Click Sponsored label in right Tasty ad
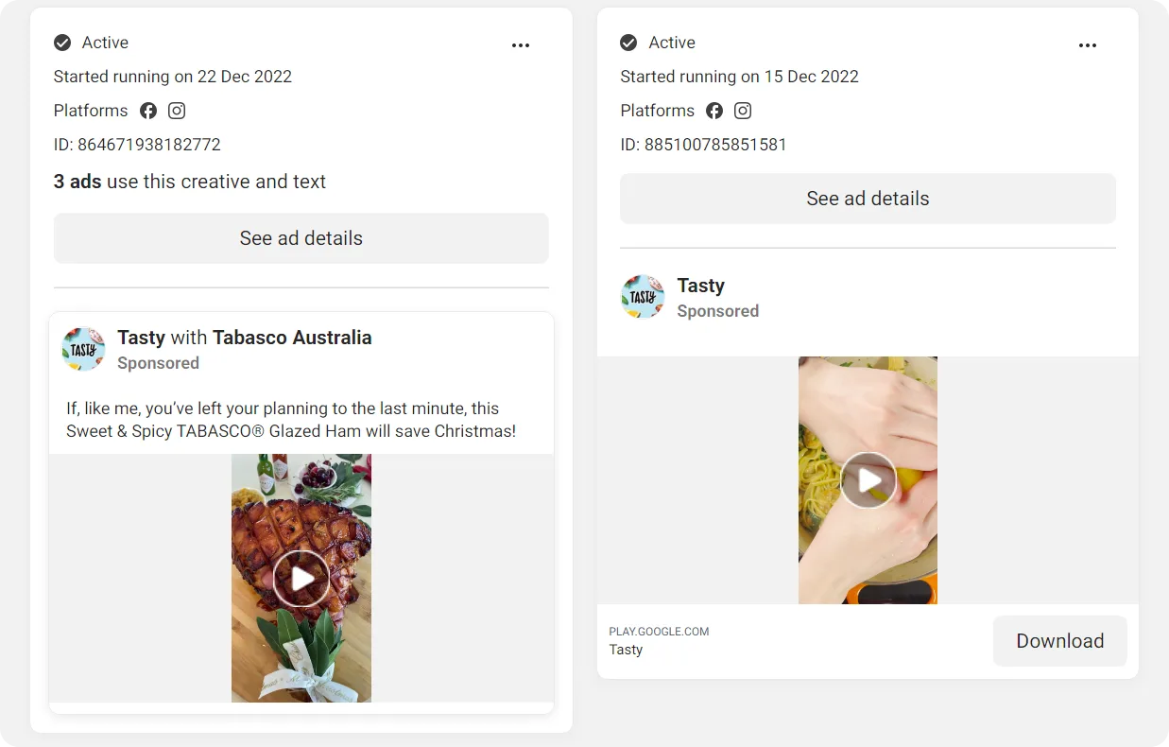The image size is (1169, 747). [718, 311]
